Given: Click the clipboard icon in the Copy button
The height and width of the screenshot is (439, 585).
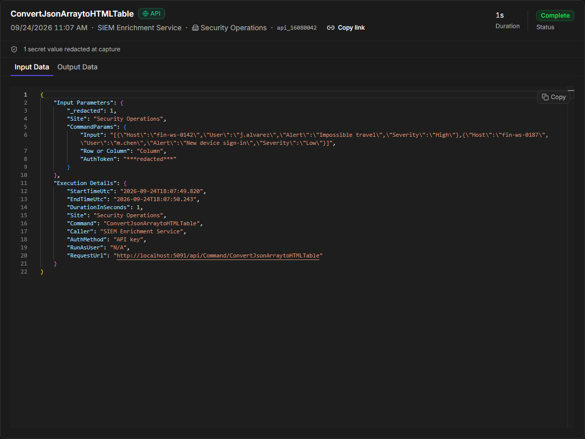Looking at the screenshot, I should click(545, 97).
